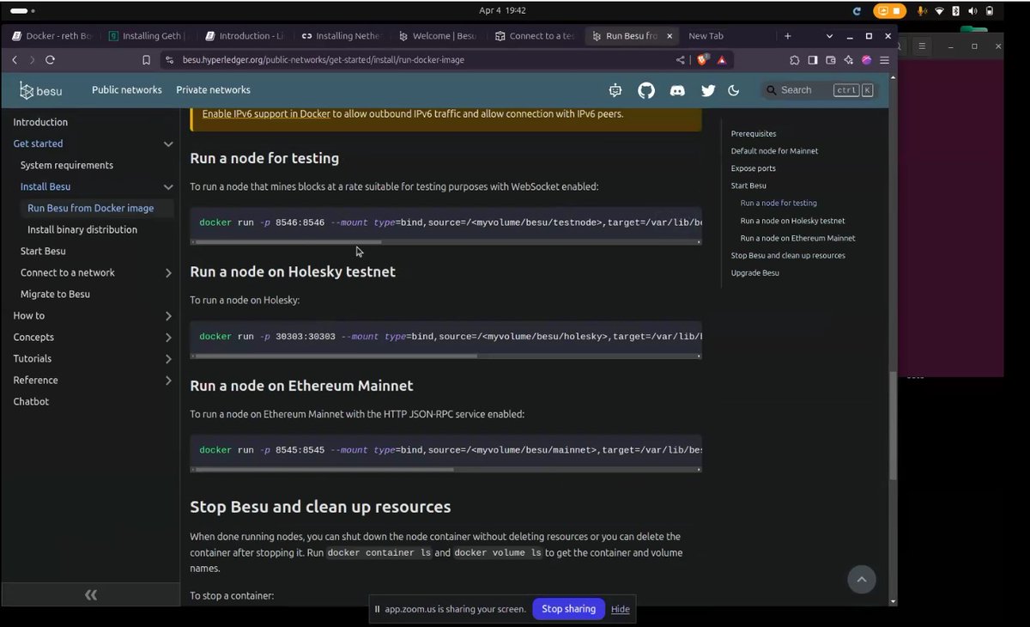Open the Brave Wallet icon
This screenshot has width=1030, height=627.
[x=831, y=60]
